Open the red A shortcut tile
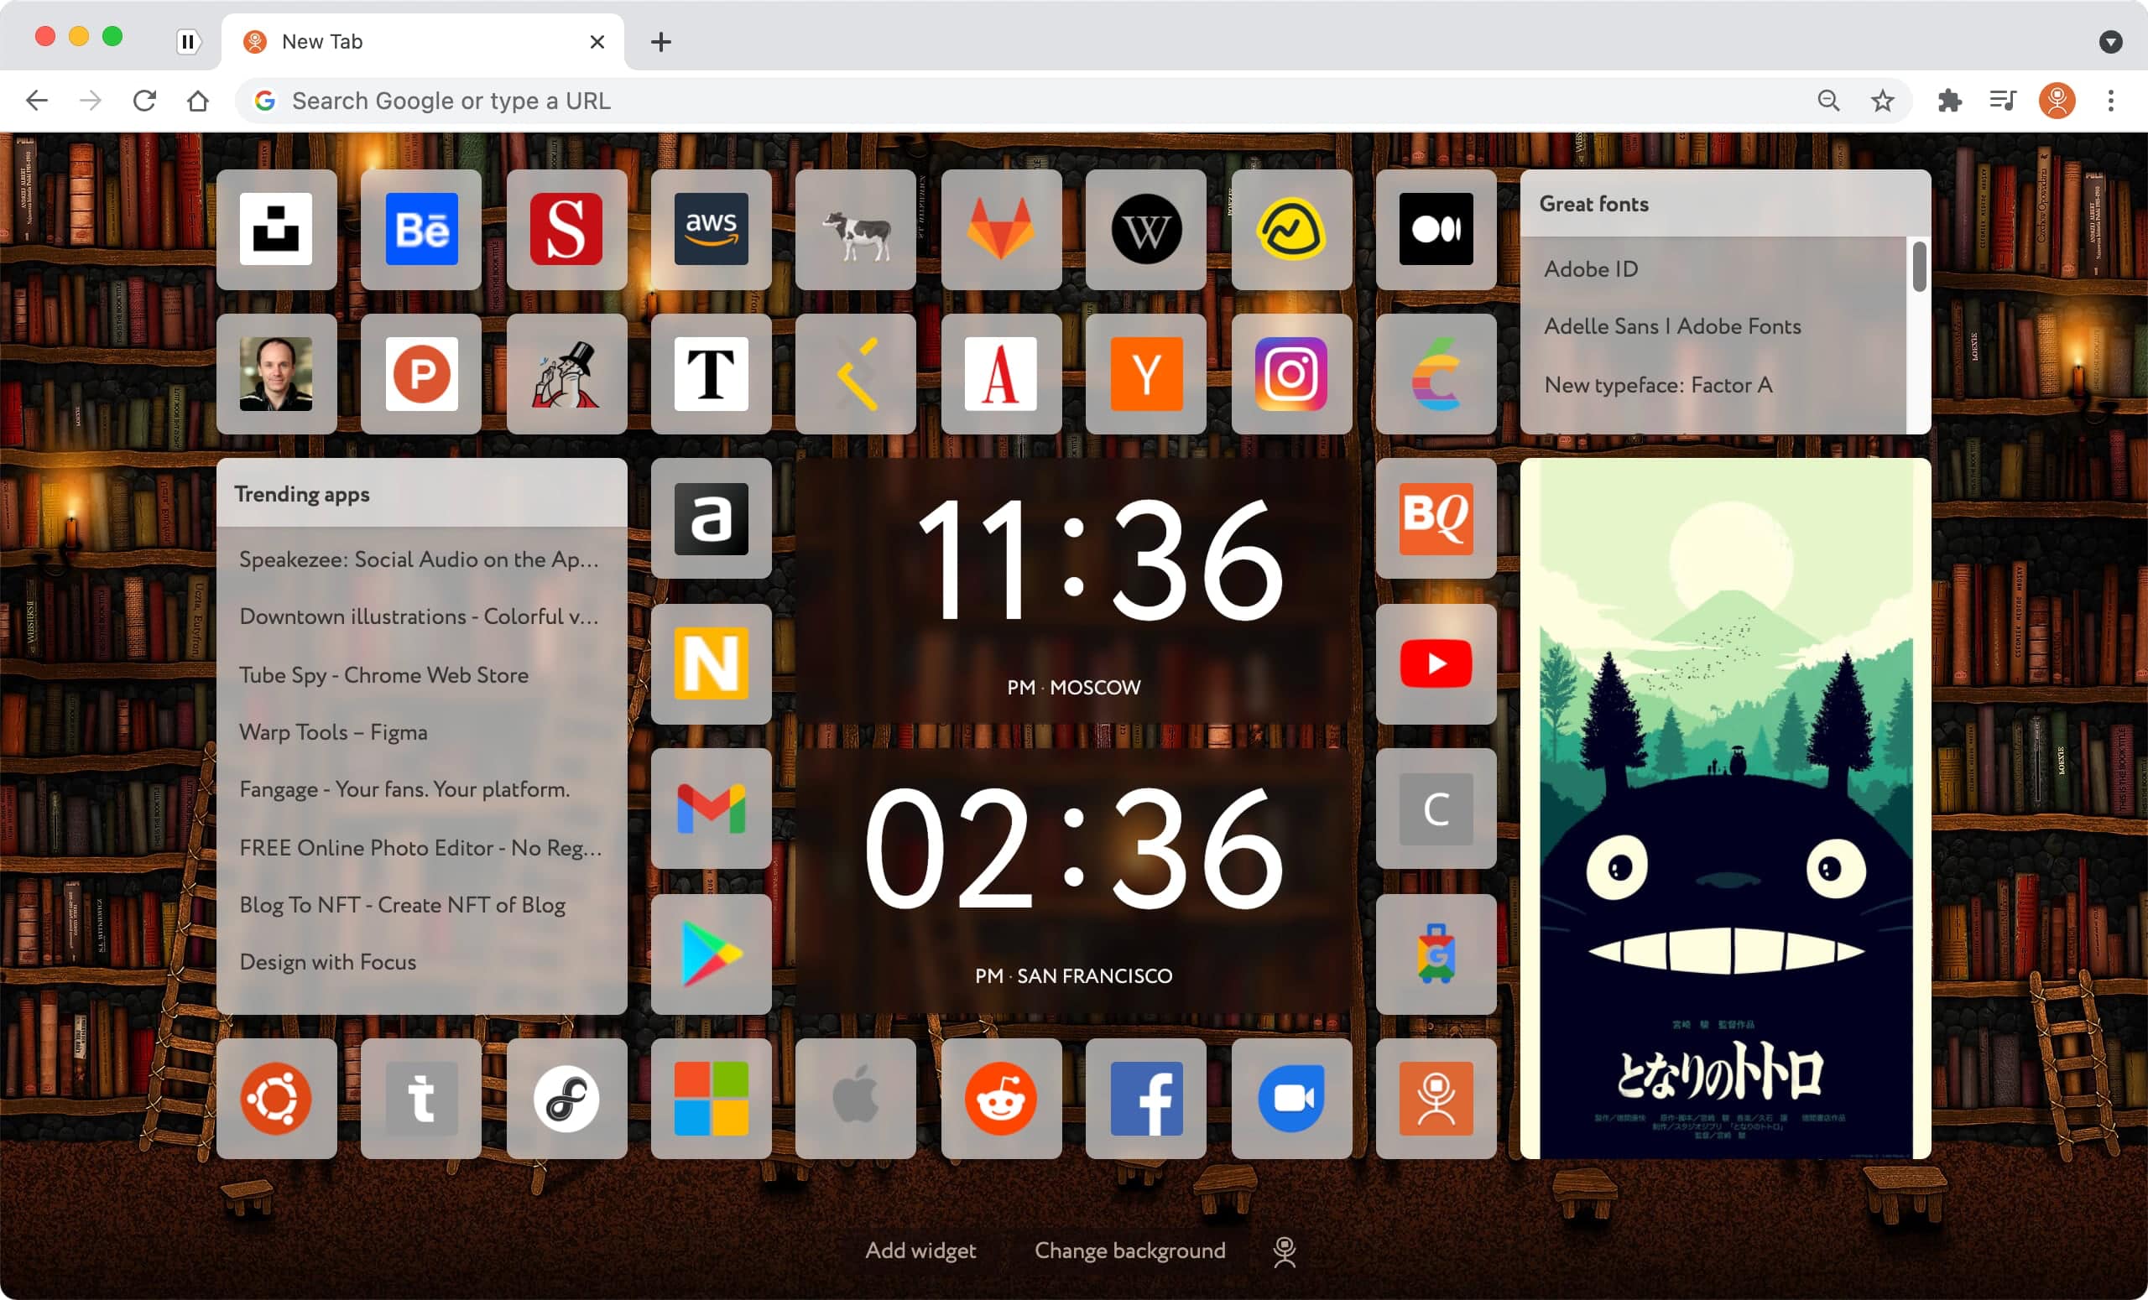This screenshot has height=1300, width=2148. 1001,374
